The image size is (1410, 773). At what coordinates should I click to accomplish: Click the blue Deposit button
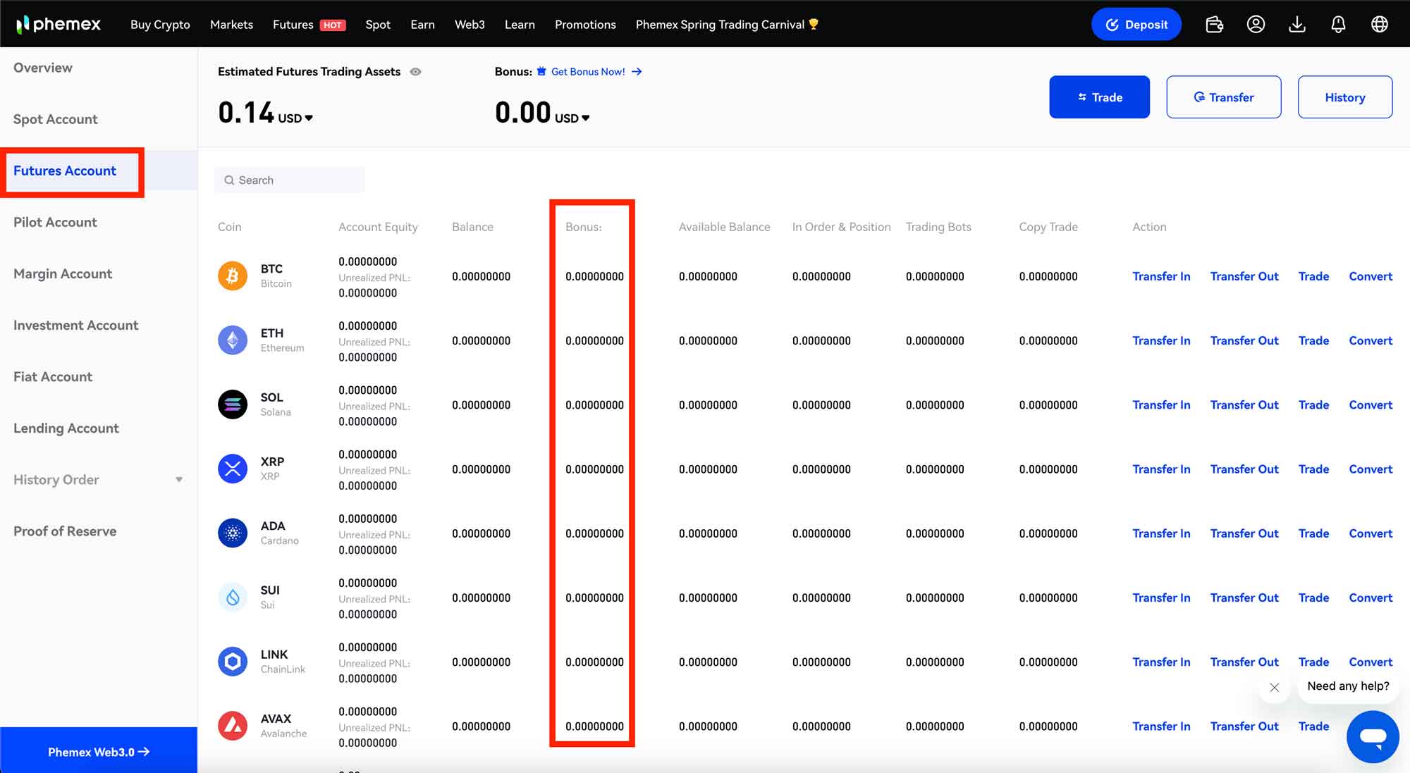pos(1136,23)
